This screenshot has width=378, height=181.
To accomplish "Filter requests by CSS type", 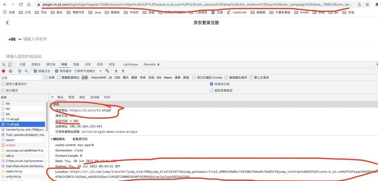I will coord(117,78).
